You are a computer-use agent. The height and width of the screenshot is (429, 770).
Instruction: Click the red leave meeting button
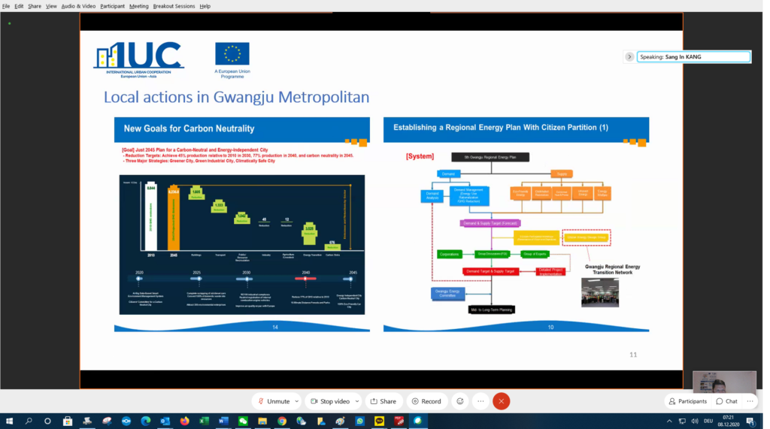(x=502, y=401)
